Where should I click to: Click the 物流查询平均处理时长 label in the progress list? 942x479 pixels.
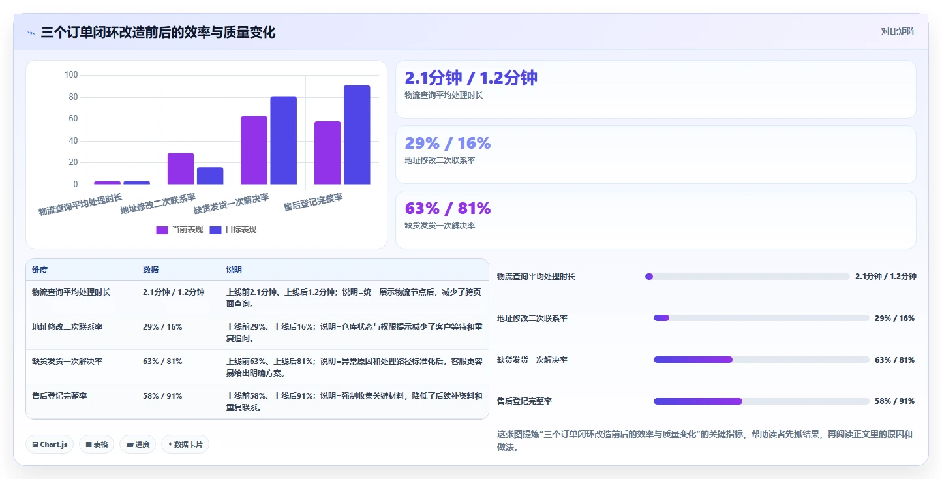pyautogui.click(x=536, y=277)
